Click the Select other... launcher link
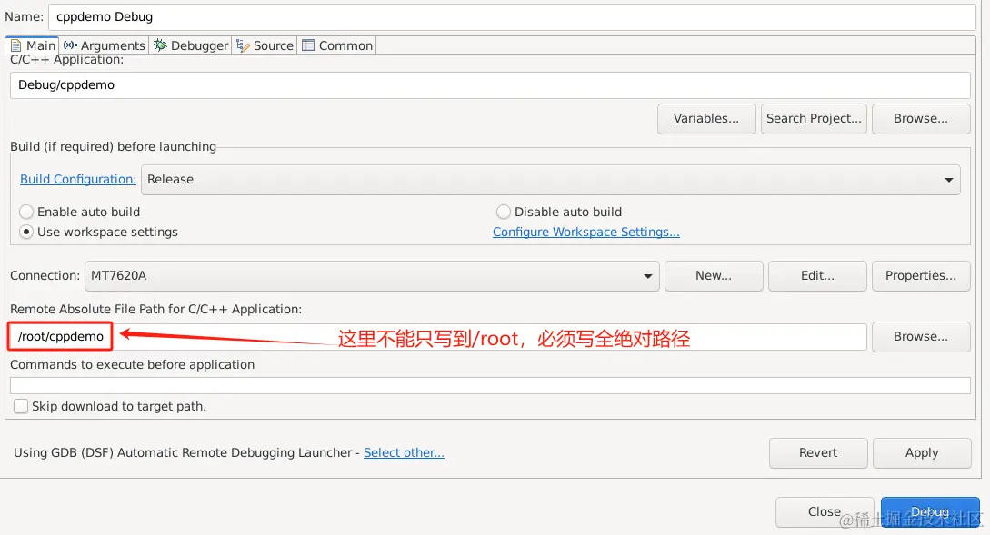Viewport: 990px width, 535px height. tap(404, 453)
